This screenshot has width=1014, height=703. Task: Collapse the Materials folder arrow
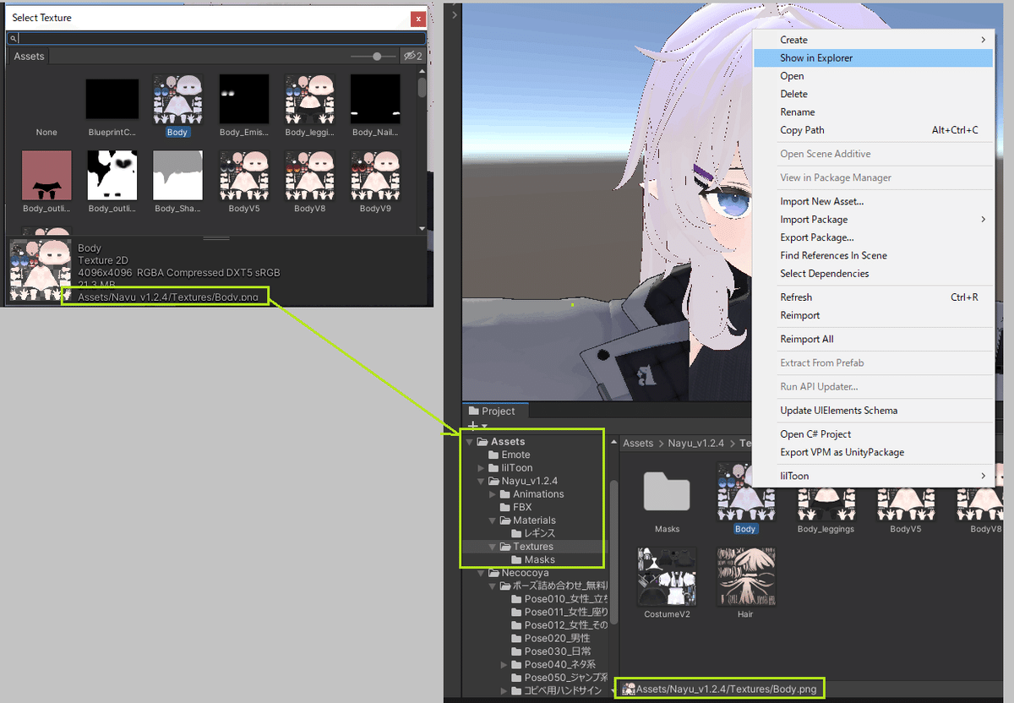493,520
